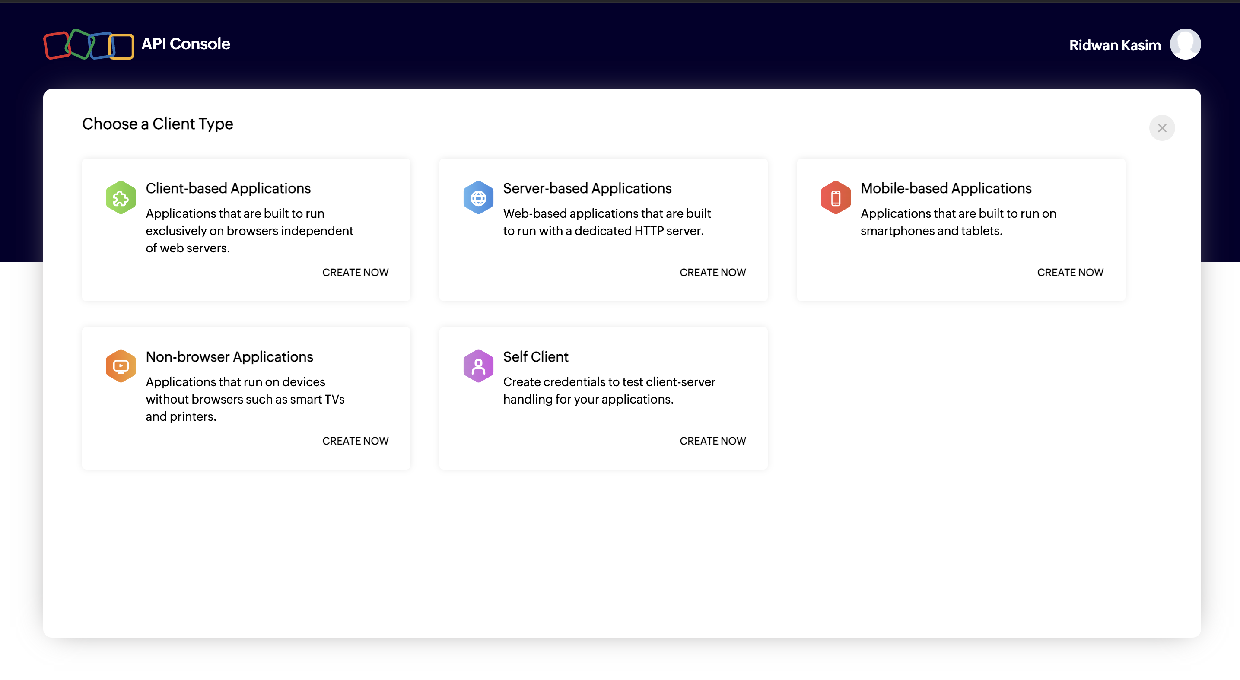Click the API Console header text
The width and height of the screenshot is (1240, 680).
pos(185,44)
